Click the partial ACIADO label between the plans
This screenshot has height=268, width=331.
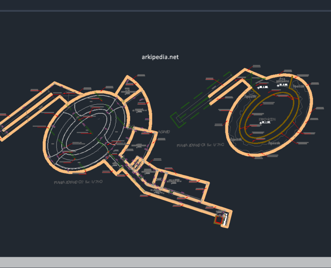(x=164, y=132)
